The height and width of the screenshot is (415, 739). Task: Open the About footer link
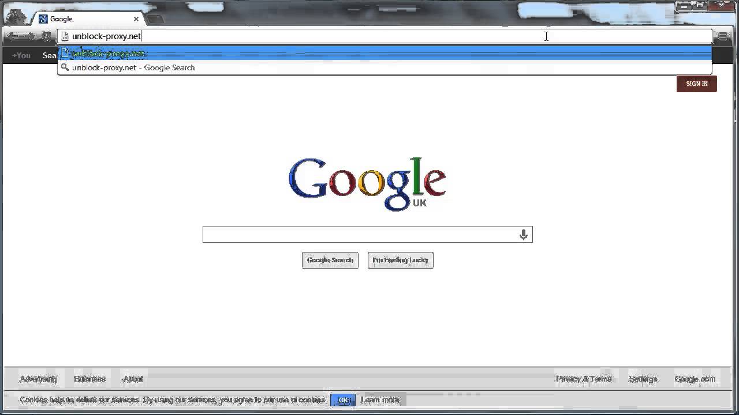point(133,379)
